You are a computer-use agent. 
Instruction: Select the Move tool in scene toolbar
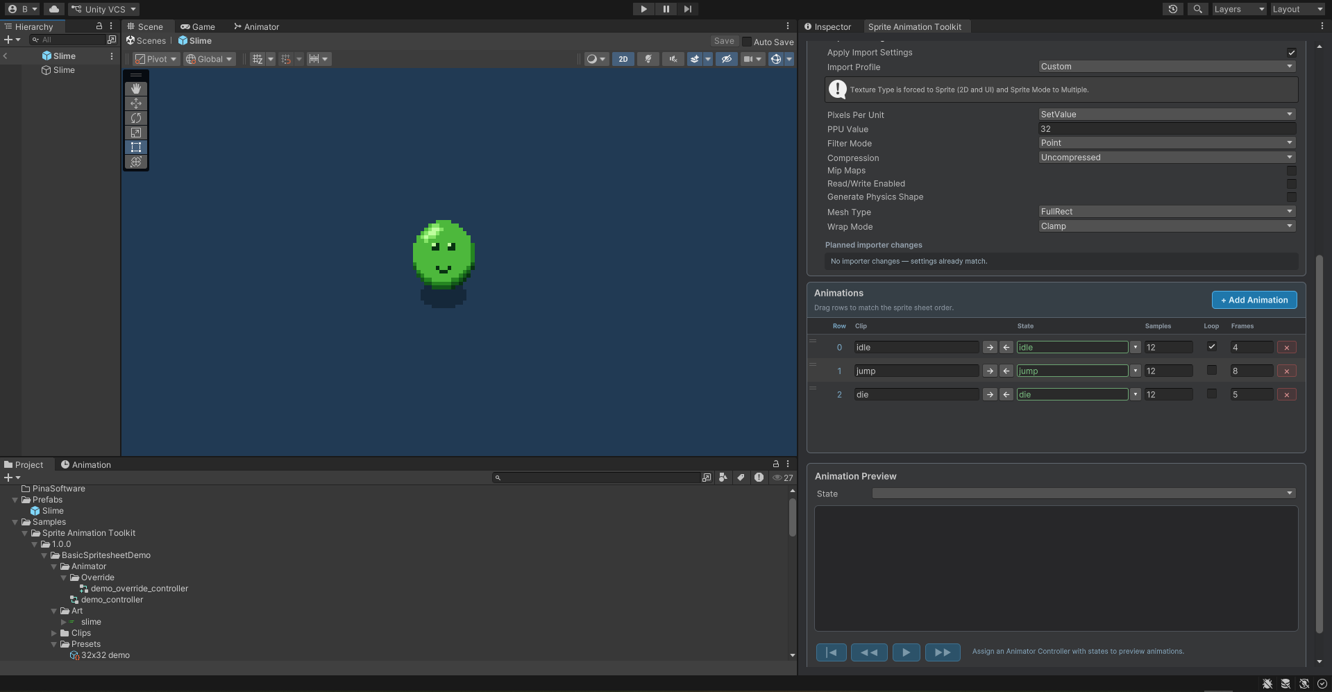pos(136,103)
